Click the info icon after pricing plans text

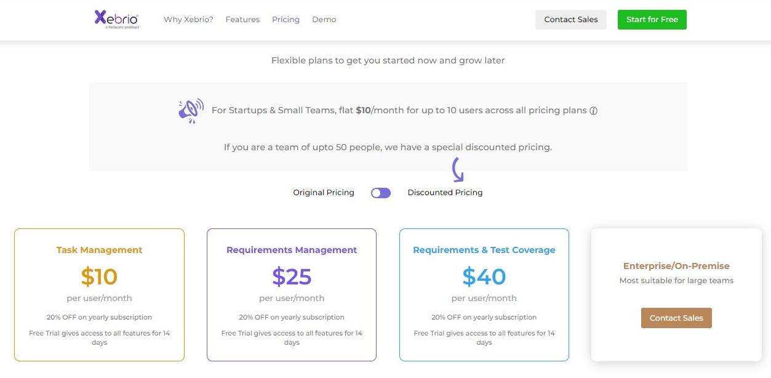(593, 111)
